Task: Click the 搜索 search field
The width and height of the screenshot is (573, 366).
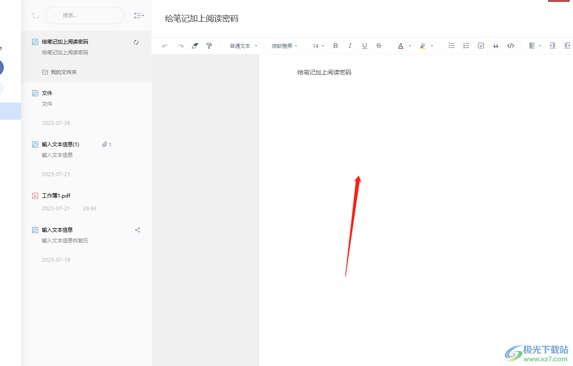Action: click(85, 15)
